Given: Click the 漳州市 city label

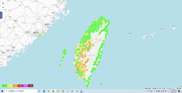Looking at the screenshot, I should (x=28, y=32).
